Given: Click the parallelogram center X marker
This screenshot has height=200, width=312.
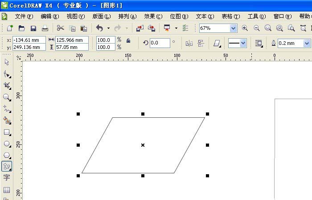Looking at the screenshot, I should click(x=143, y=145).
